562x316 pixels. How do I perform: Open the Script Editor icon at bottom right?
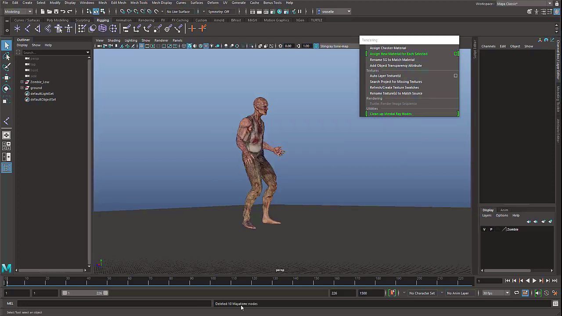point(555,304)
